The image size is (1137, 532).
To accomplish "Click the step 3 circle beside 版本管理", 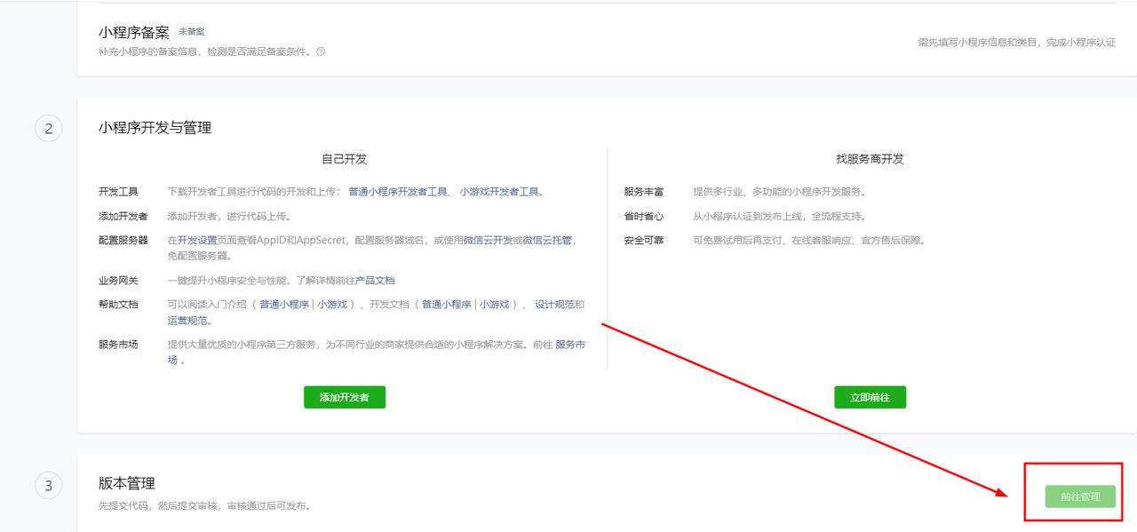I will point(48,485).
